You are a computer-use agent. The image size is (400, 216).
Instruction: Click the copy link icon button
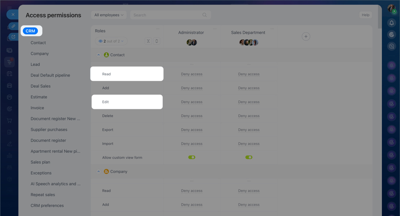click(x=13, y=27)
